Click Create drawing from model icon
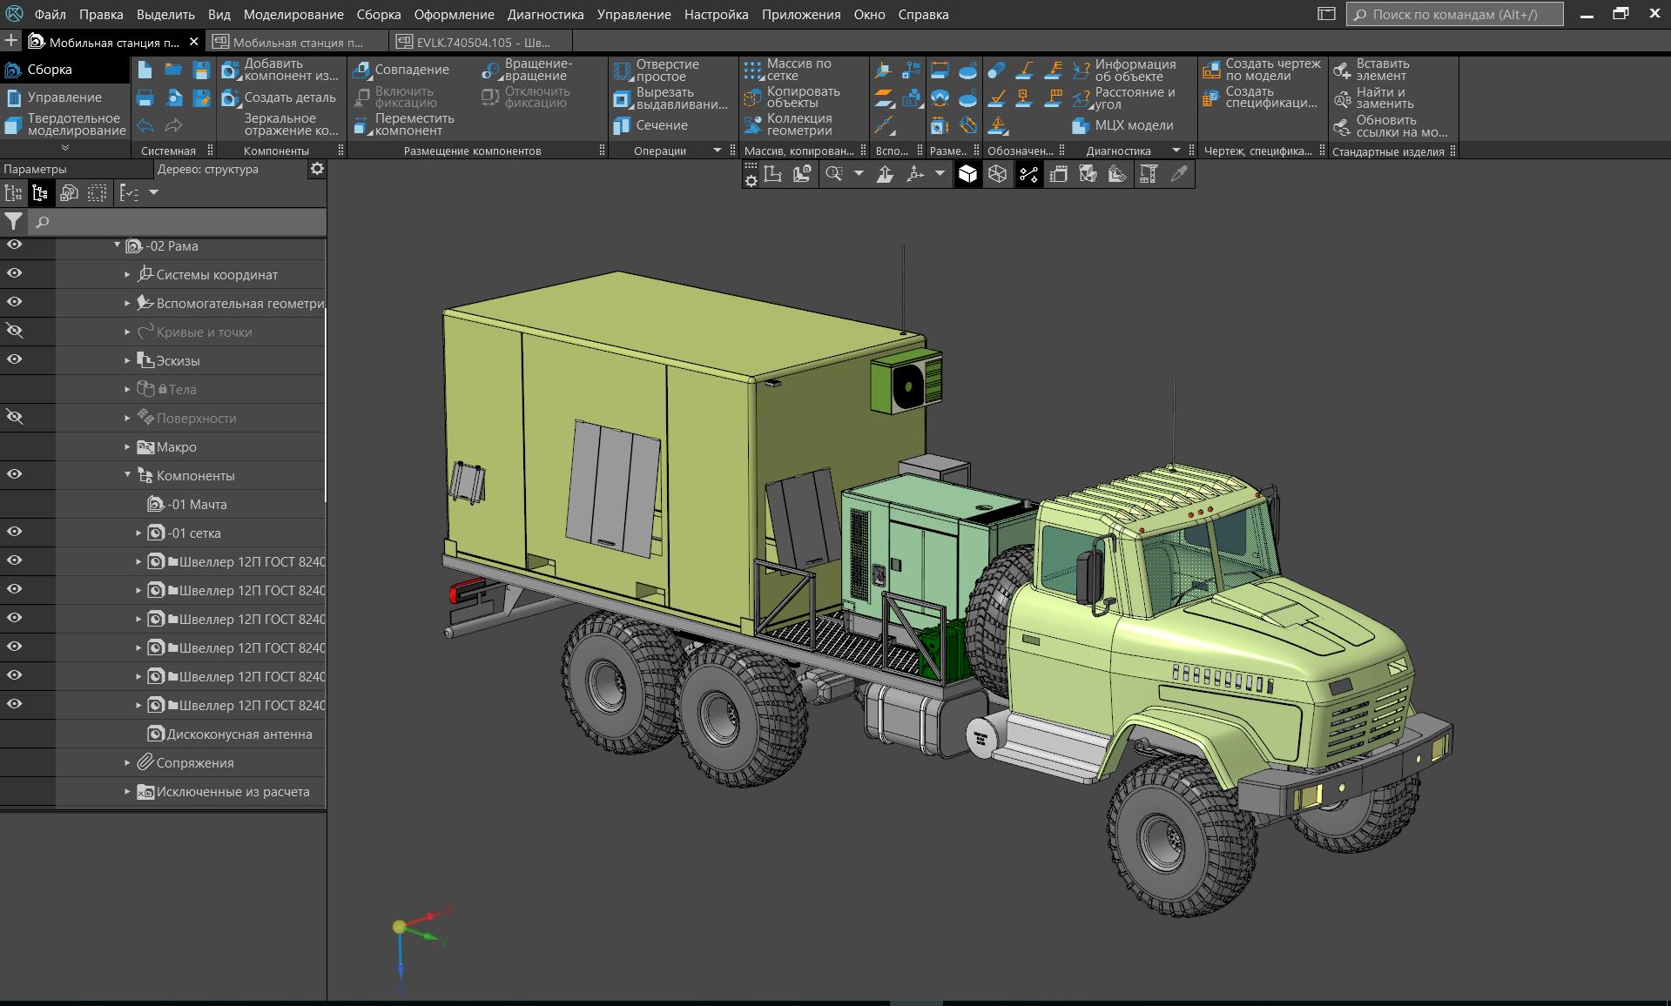The height and width of the screenshot is (1006, 1671). point(1211,70)
